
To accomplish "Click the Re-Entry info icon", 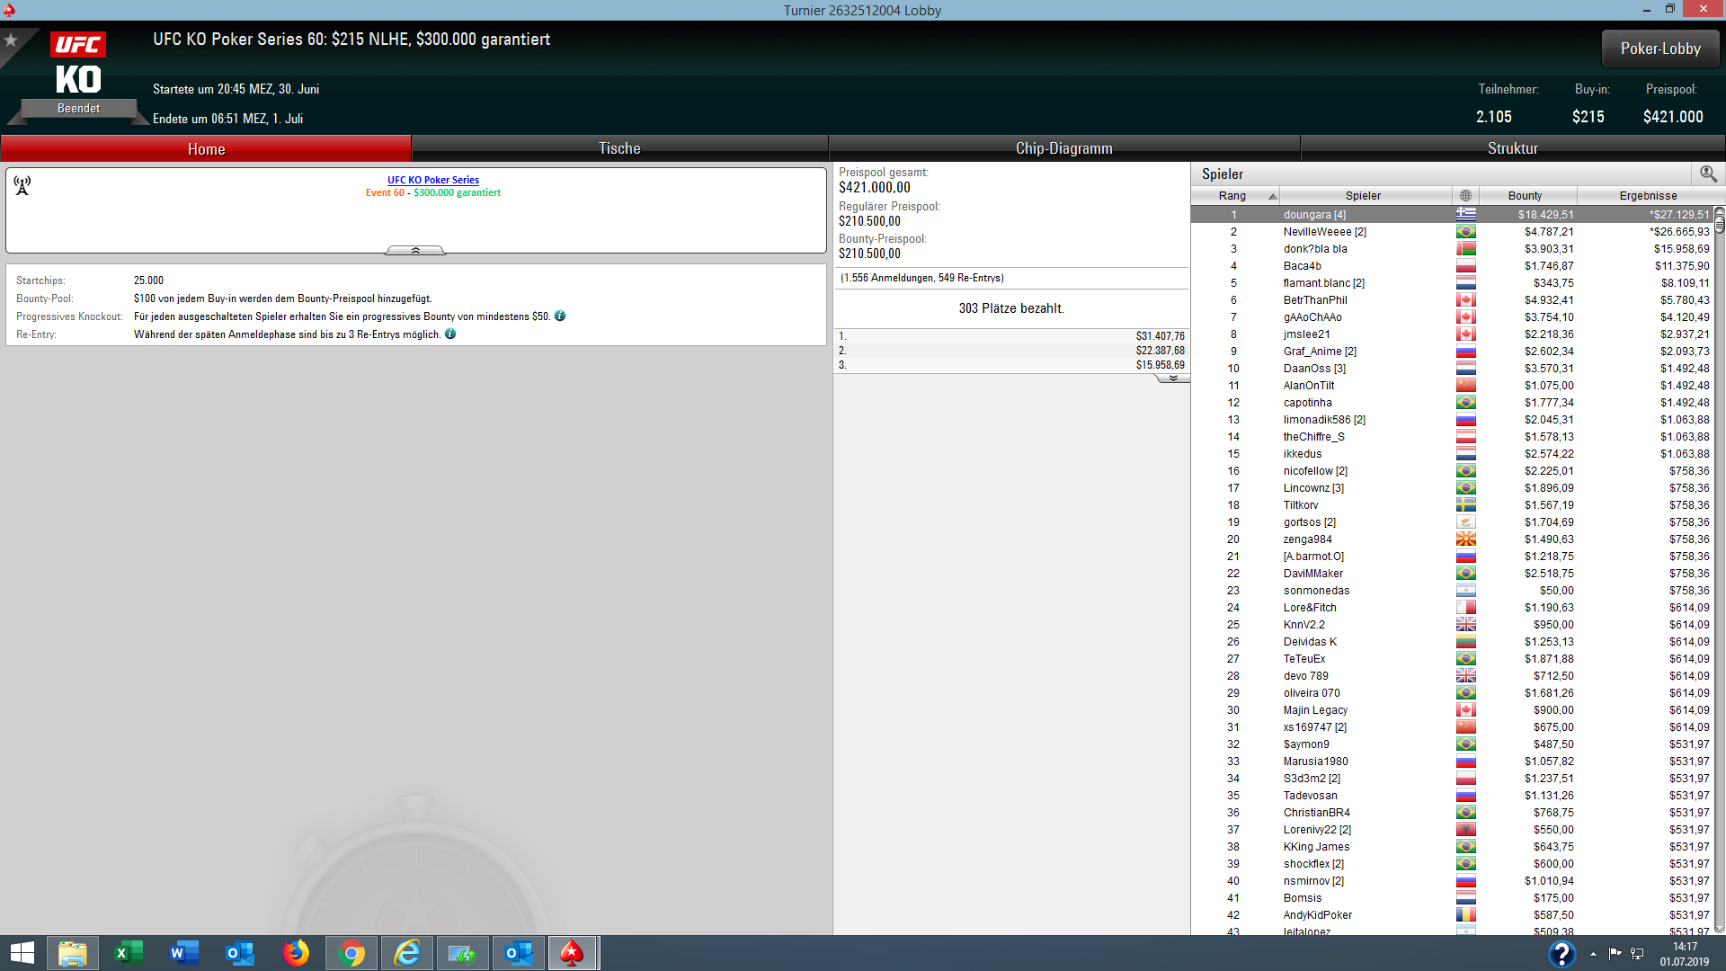I will [x=450, y=334].
